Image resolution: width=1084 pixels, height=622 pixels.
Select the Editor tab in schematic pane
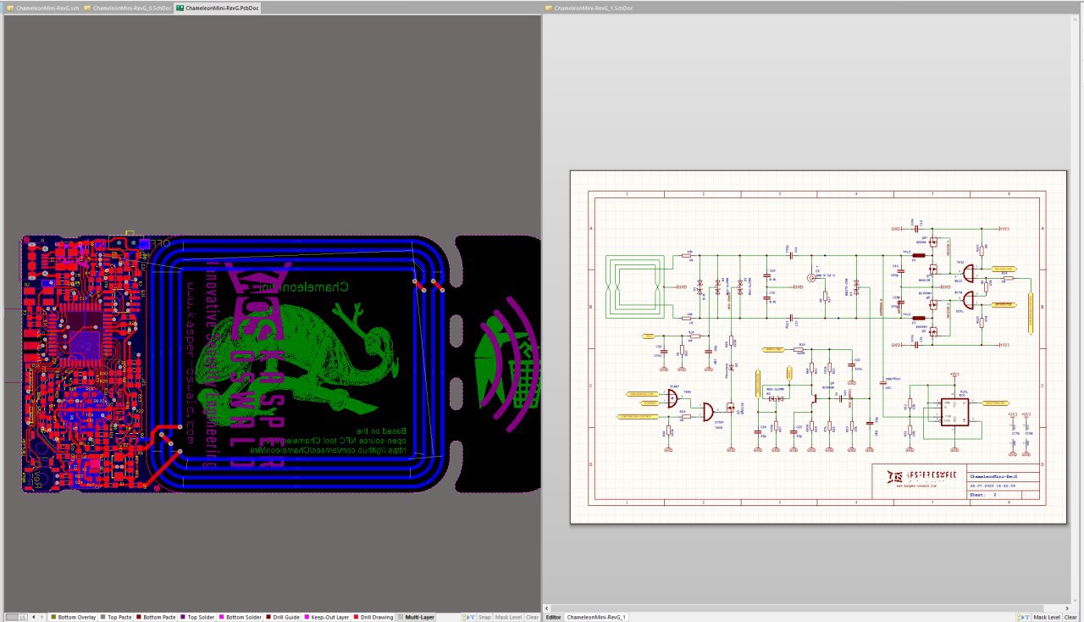click(x=553, y=617)
